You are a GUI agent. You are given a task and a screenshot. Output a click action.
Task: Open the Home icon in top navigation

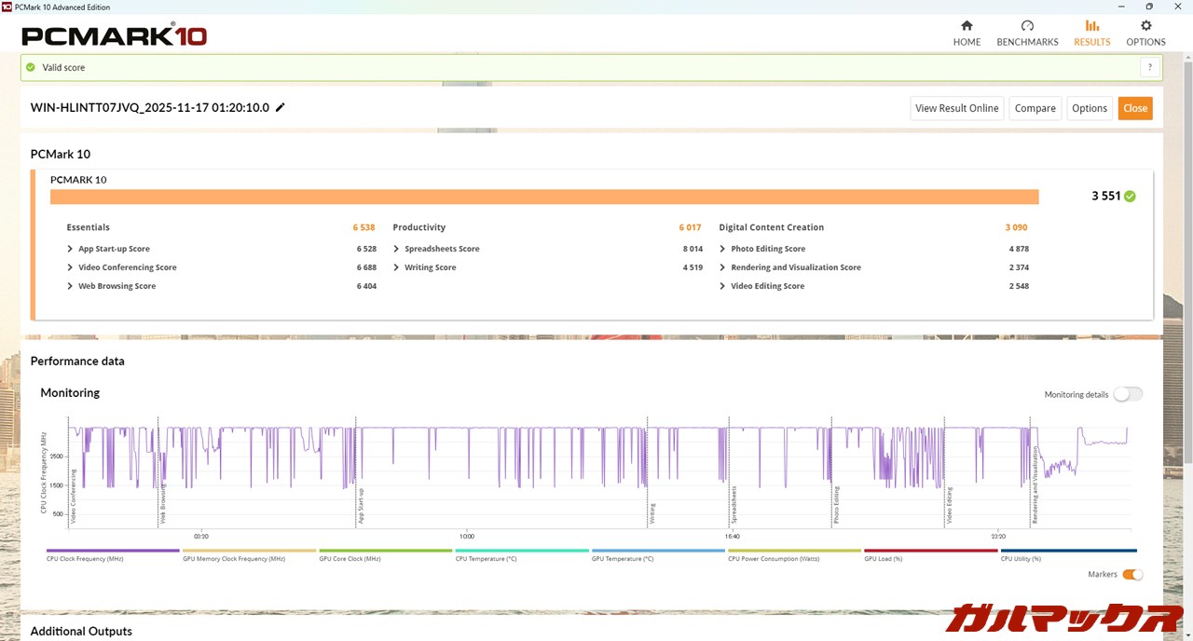(x=967, y=26)
